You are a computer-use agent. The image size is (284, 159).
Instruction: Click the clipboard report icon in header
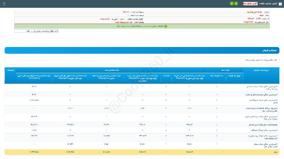pyautogui.click(x=280, y=4)
